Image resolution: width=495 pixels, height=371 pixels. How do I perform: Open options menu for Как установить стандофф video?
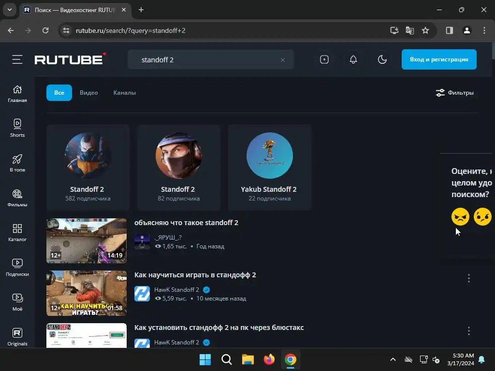(x=469, y=331)
